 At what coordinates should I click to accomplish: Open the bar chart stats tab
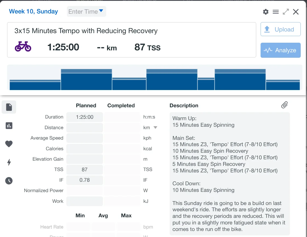(9, 126)
